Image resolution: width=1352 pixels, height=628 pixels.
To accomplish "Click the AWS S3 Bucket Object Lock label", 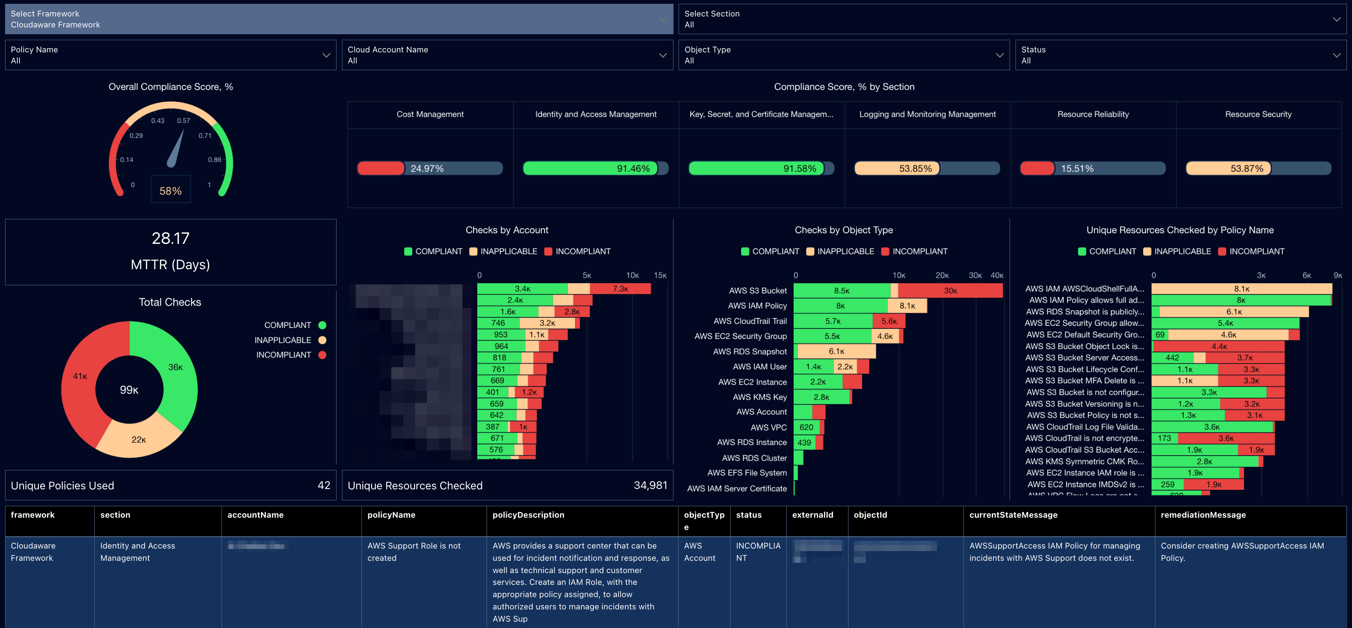I will tap(1085, 346).
